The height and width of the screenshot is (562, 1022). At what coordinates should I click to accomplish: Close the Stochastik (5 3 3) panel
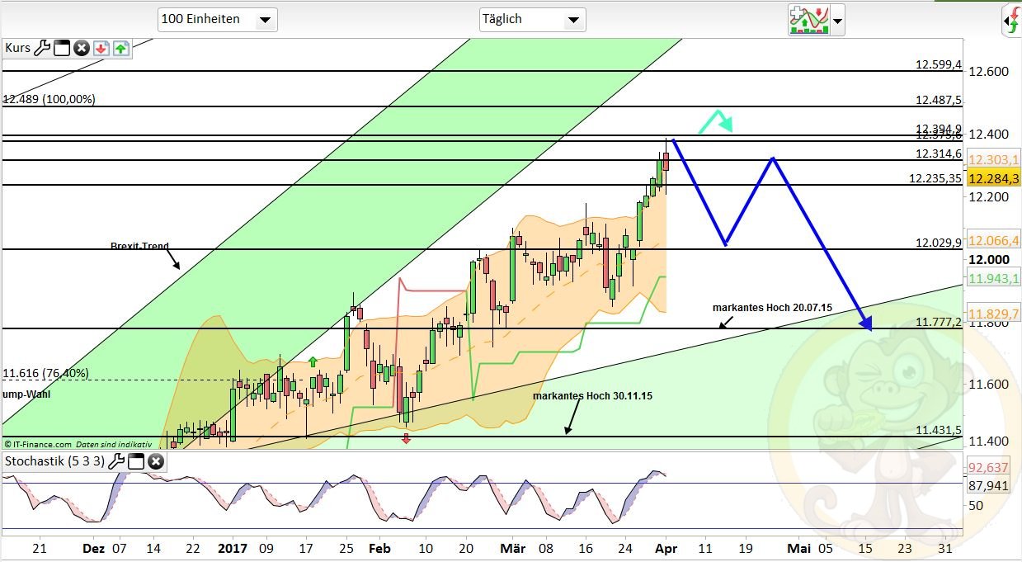pyautogui.click(x=156, y=461)
